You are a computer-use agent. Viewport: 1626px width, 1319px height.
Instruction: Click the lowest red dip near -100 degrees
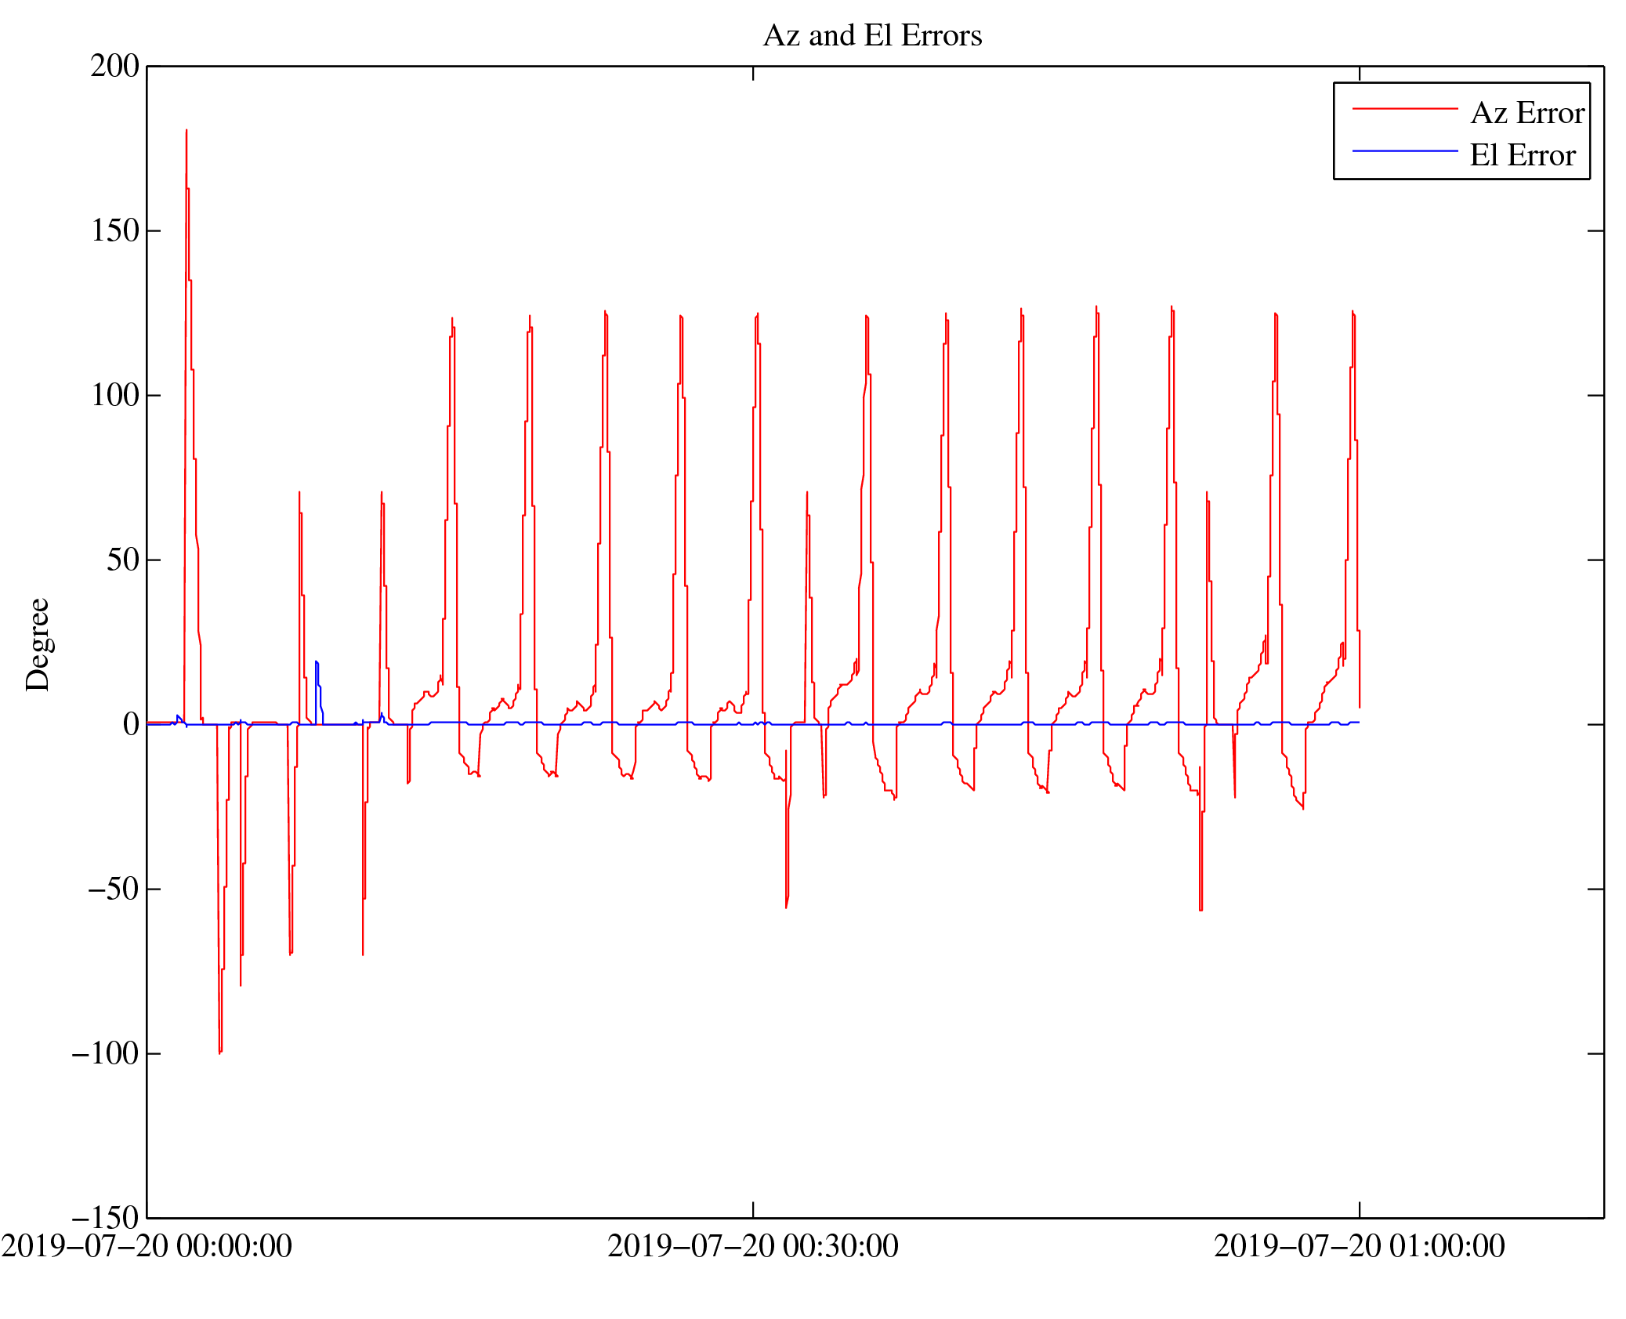click(x=220, y=1050)
